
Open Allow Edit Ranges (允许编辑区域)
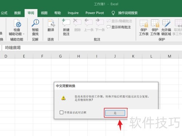(x=166, y=28)
